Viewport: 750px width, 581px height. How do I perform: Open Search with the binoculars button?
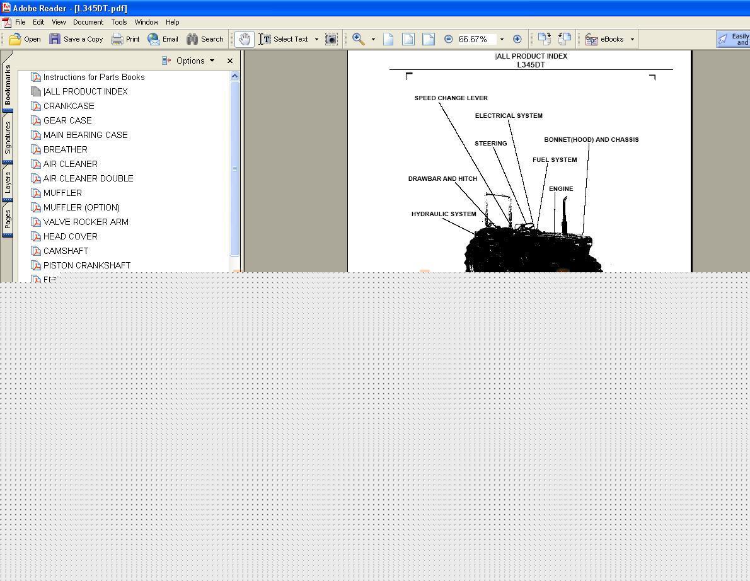[205, 39]
